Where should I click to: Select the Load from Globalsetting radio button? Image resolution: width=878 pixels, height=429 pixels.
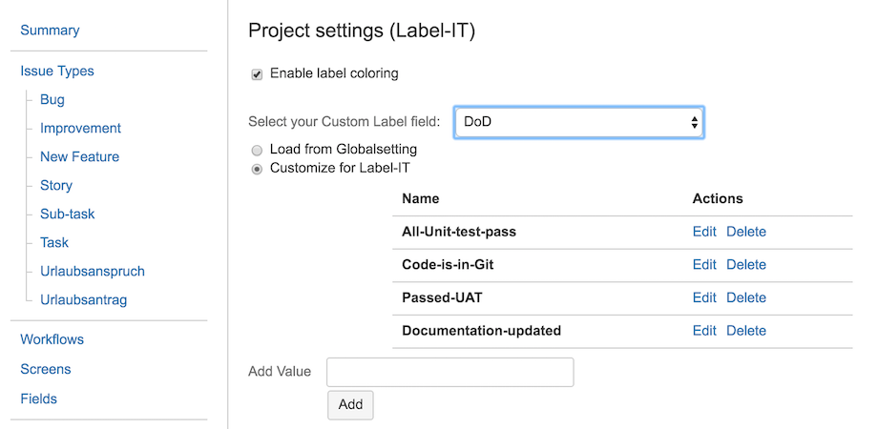[x=257, y=151]
